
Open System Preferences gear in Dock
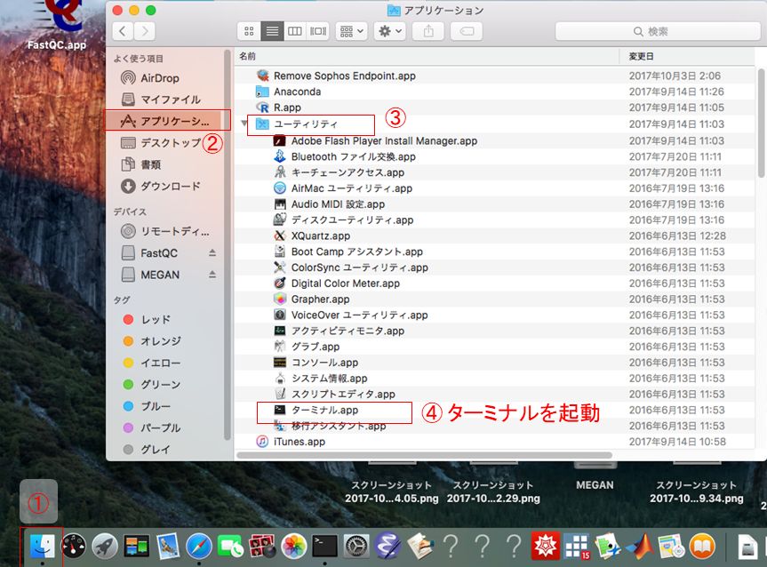click(356, 546)
